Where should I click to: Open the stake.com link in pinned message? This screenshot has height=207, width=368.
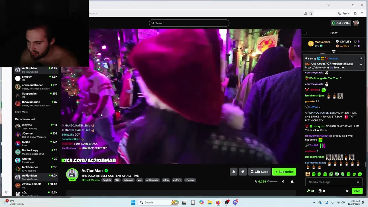pos(317,68)
